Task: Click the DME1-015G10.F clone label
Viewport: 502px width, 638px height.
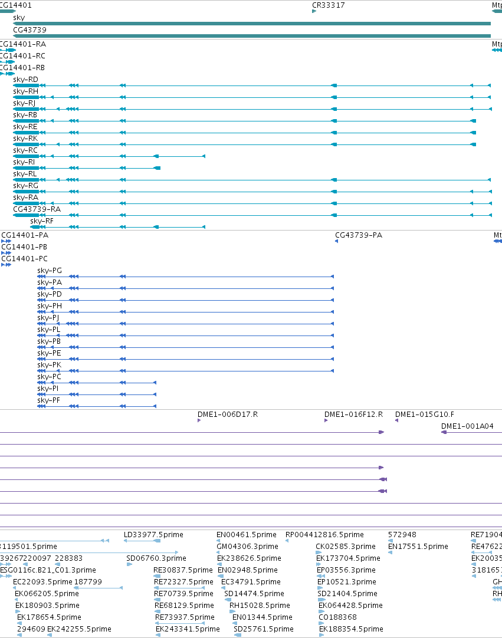Action: [x=425, y=415]
